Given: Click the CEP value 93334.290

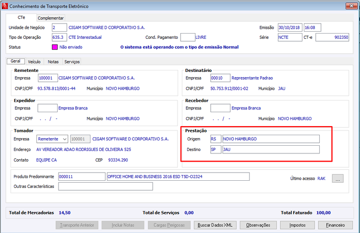Looking at the screenshot, I should [118, 160].
